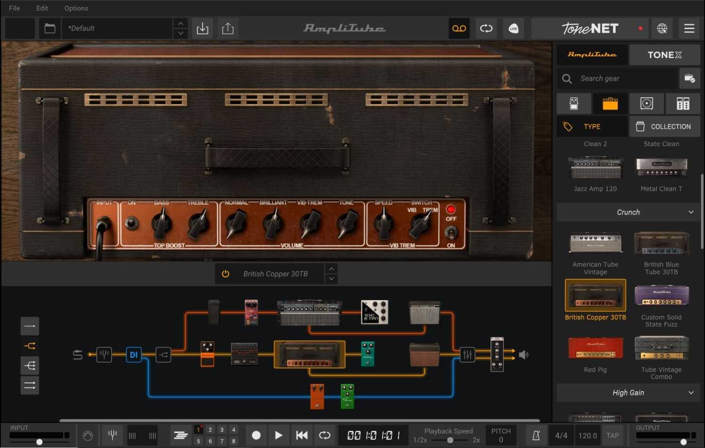Collapse the High Gain category section
The width and height of the screenshot is (705, 448).
point(690,393)
